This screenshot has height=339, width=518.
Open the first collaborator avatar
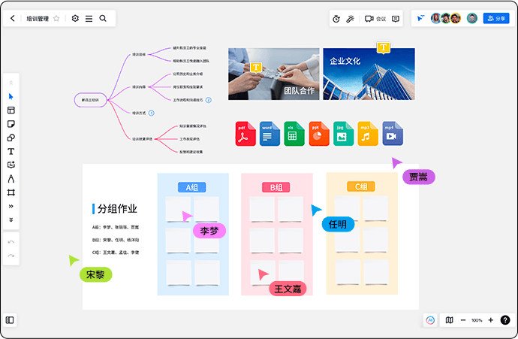pos(435,18)
